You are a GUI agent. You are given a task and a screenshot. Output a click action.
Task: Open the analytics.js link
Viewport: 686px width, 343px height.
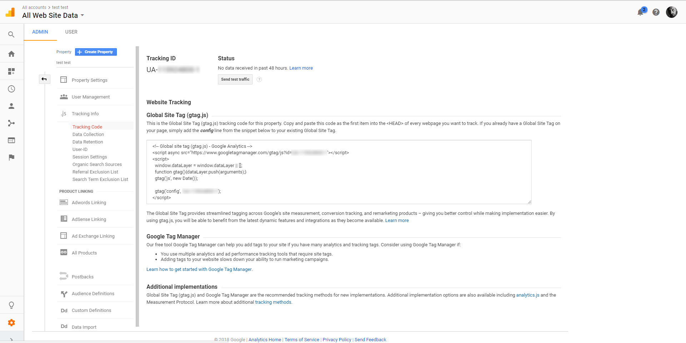(x=528, y=295)
